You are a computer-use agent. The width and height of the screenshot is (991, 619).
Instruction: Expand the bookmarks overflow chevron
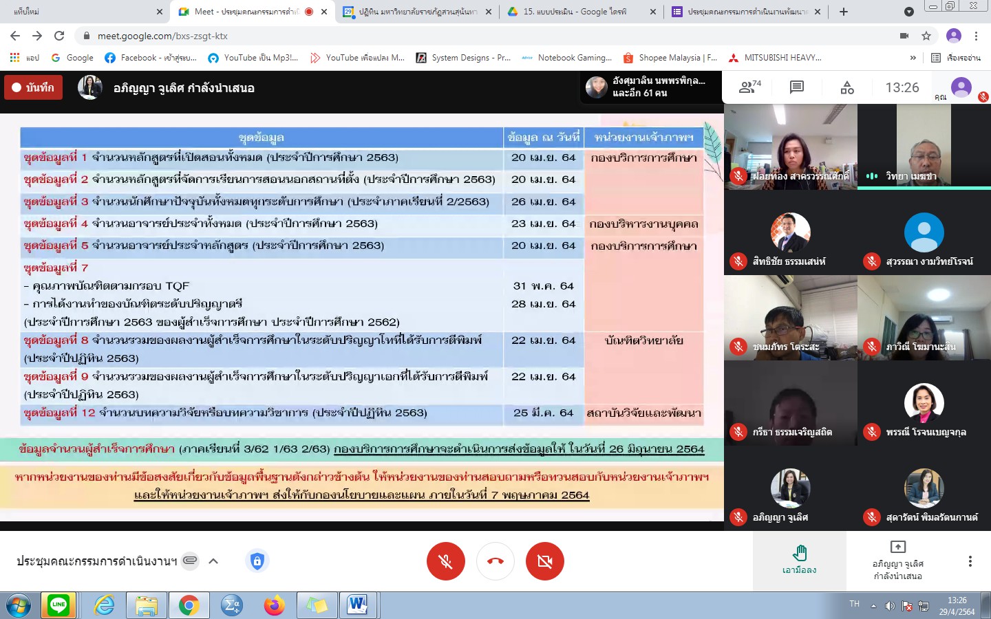click(913, 58)
